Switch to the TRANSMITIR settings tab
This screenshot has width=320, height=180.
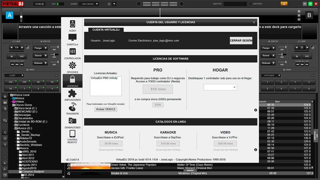[72, 109]
